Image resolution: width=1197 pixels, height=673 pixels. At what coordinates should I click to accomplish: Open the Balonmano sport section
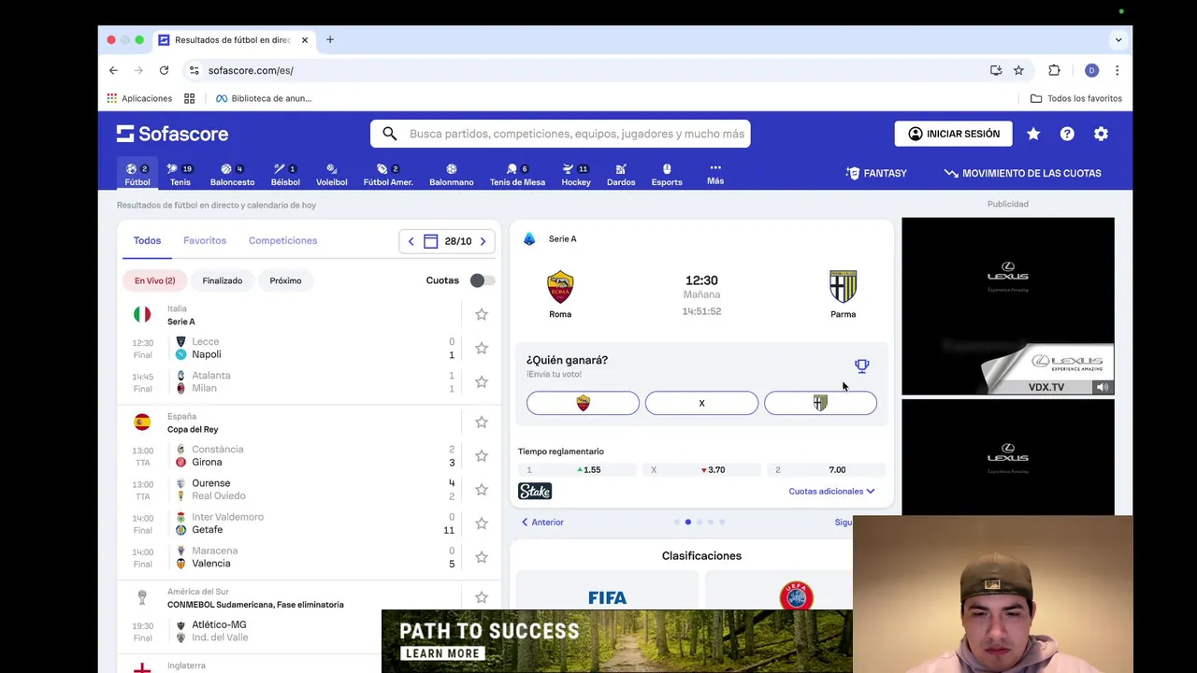click(451, 174)
